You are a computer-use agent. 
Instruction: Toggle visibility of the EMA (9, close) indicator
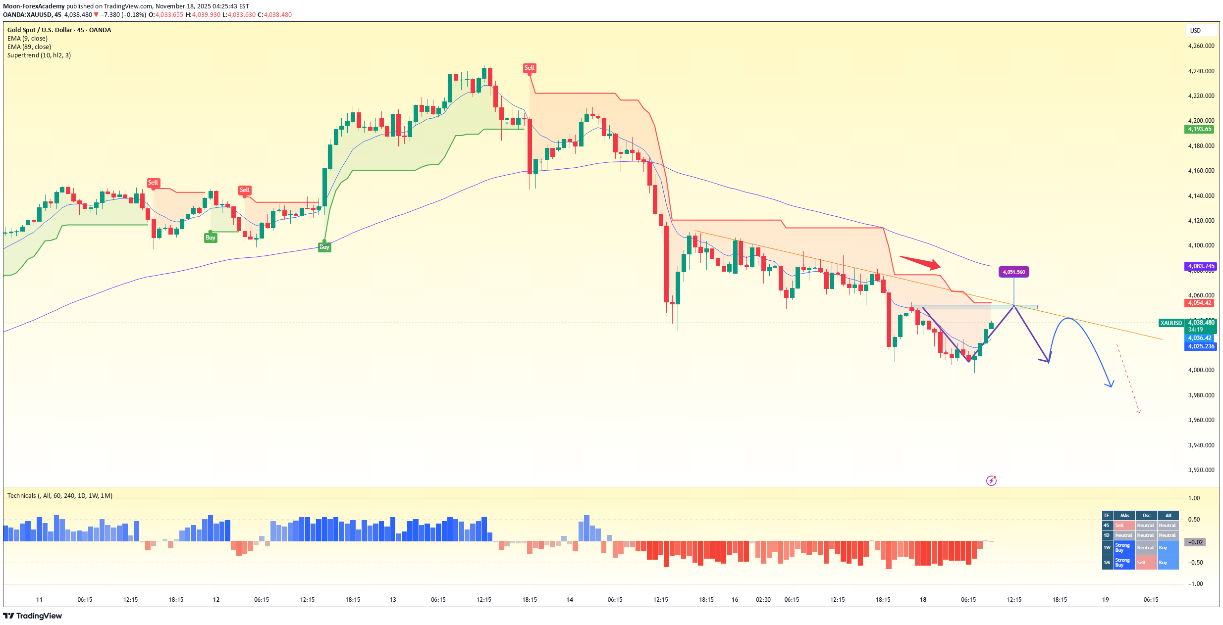(x=28, y=38)
